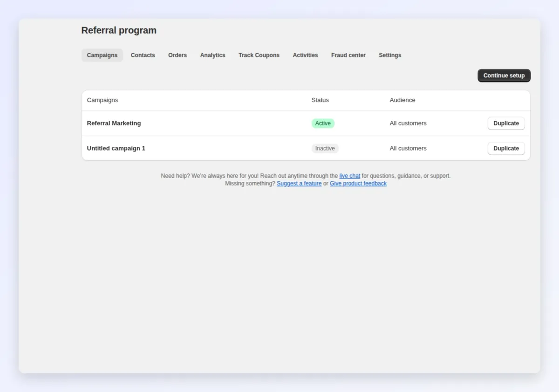Image resolution: width=559 pixels, height=392 pixels.
Task: Click the Continue setup button
Action: [504, 76]
